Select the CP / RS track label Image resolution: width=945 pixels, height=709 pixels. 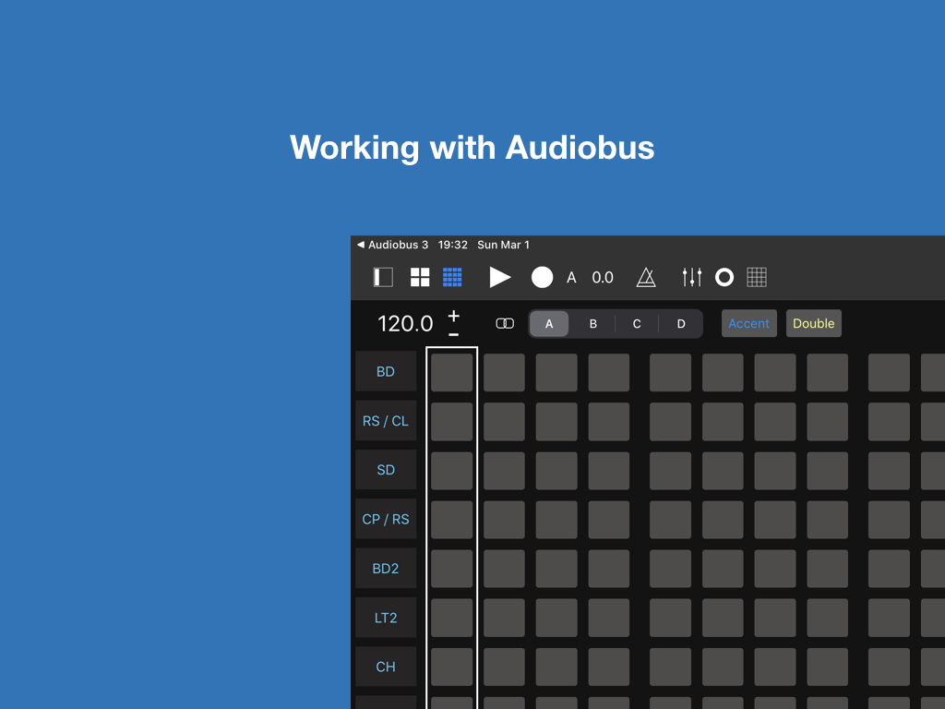coord(386,519)
